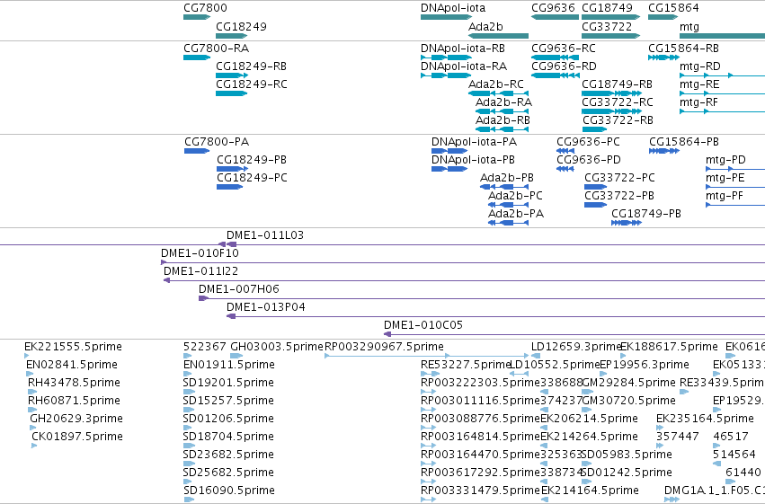Select EST EK235164.5prime
765x504 pixels.
click(x=660, y=428)
